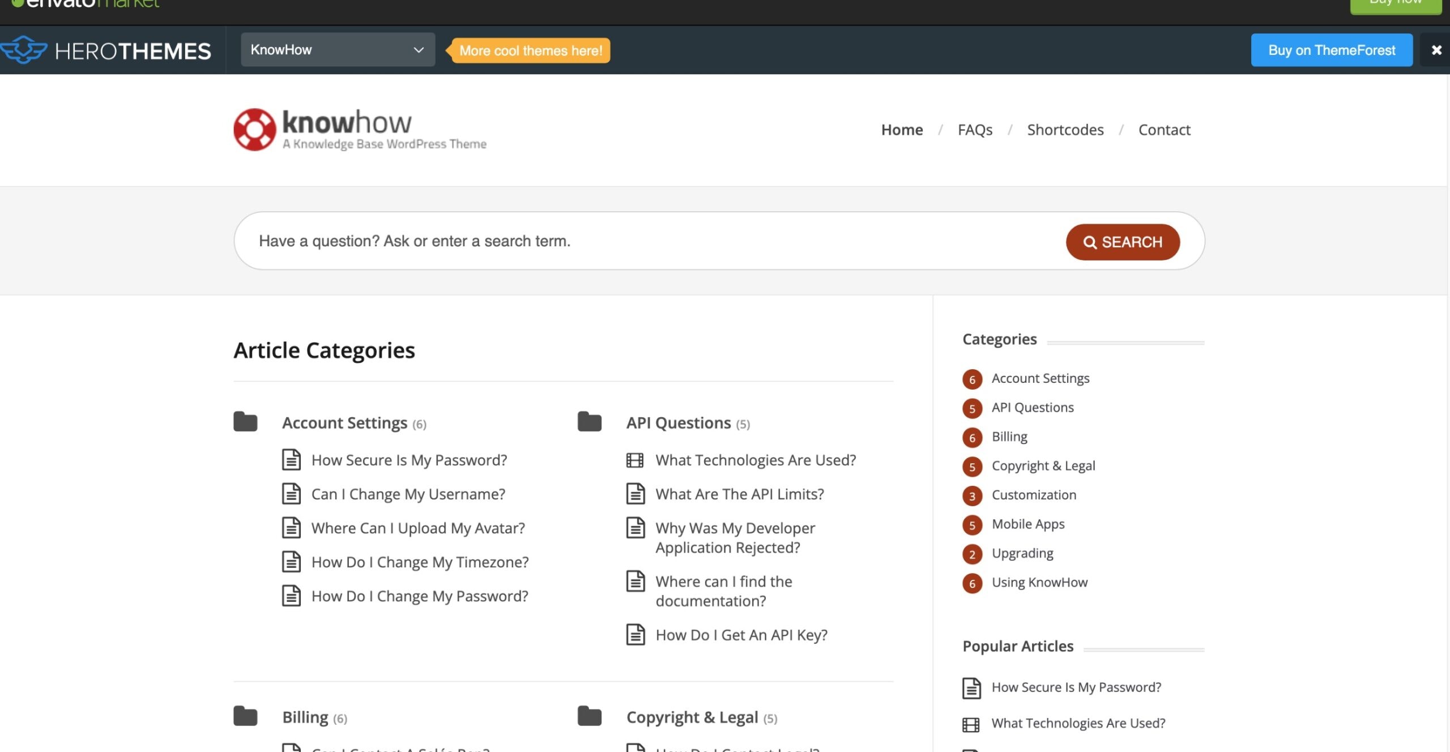
Task: Click Buy on ThemeForest button
Action: pos(1331,50)
